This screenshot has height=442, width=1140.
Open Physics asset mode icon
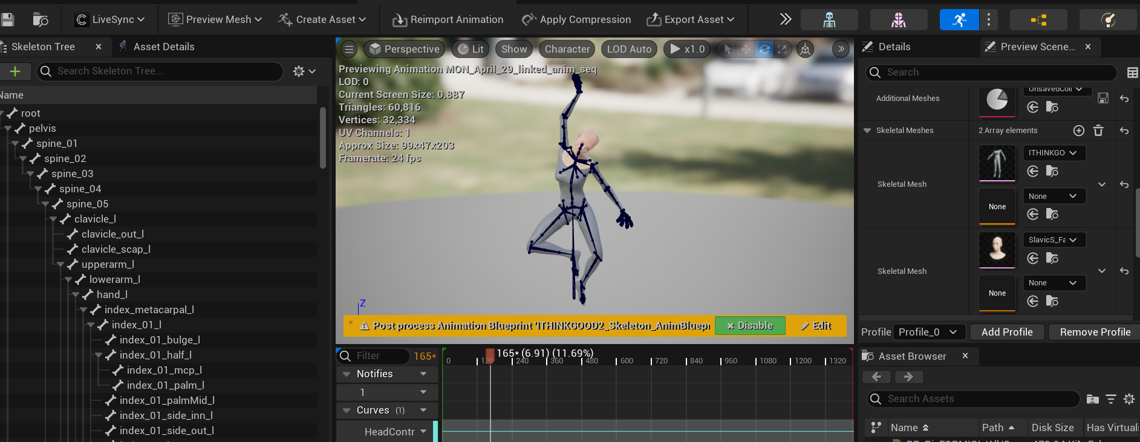(x=1108, y=20)
